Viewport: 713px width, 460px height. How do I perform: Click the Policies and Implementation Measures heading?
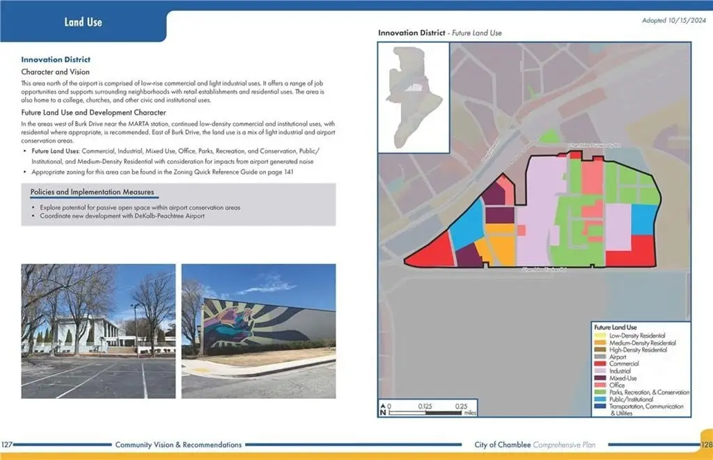[x=92, y=192]
